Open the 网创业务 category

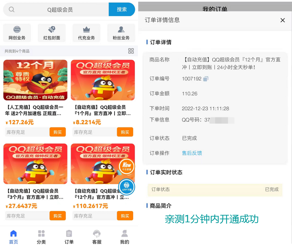(17, 33)
